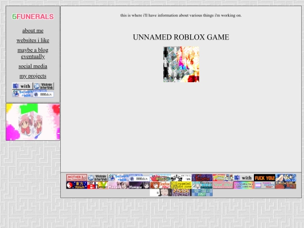The height and width of the screenshot is (228, 304).
Task: Click the blue checkered badge with green text
Action: 202,193
